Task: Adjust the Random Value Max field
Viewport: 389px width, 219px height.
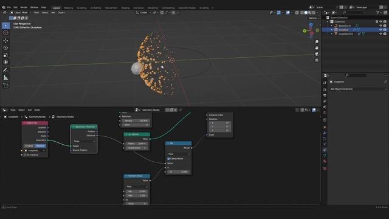Action: (x=137, y=196)
